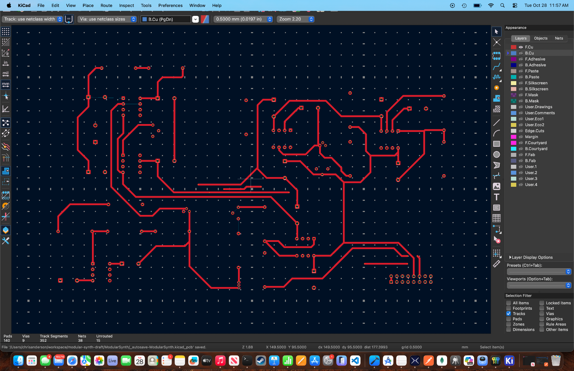
Task: Uncheck the Tracks selection filter
Action: coord(509,314)
